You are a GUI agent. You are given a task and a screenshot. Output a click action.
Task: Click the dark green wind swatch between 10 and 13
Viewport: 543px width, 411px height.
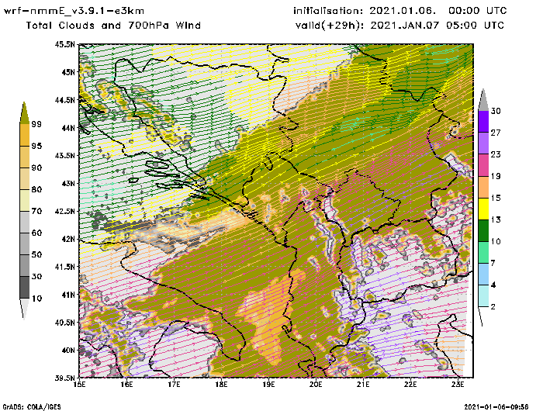click(483, 230)
